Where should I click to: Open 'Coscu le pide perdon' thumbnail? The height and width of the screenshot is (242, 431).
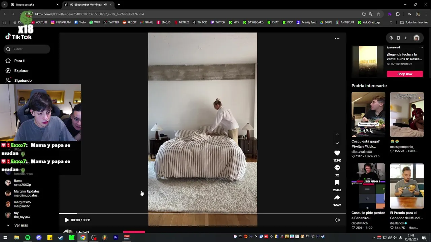(x=368, y=186)
